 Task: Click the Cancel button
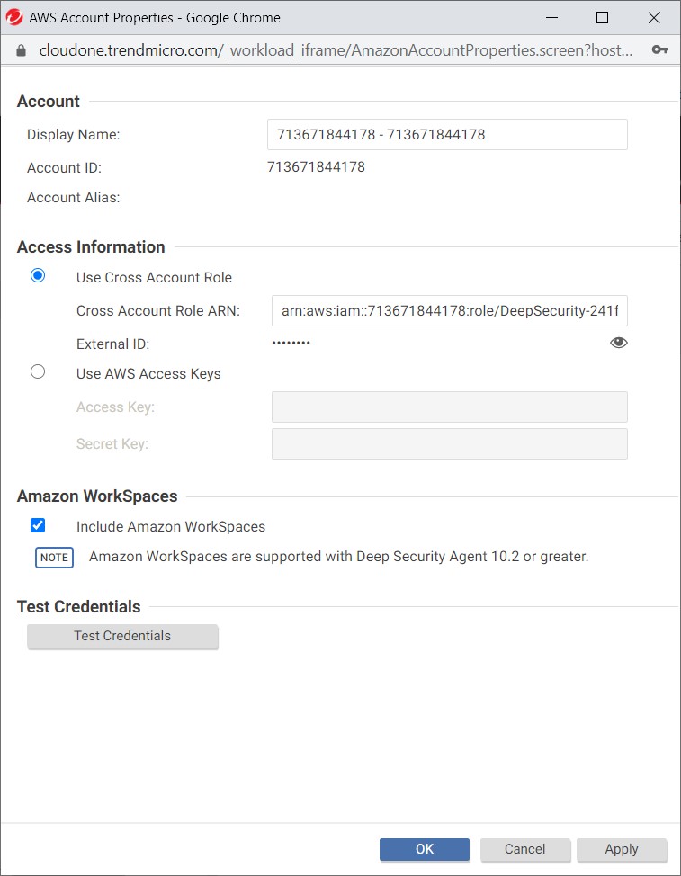point(524,849)
